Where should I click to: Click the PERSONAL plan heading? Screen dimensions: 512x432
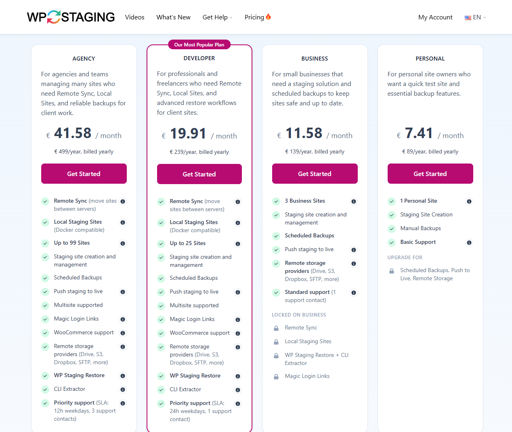click(430, 59)
